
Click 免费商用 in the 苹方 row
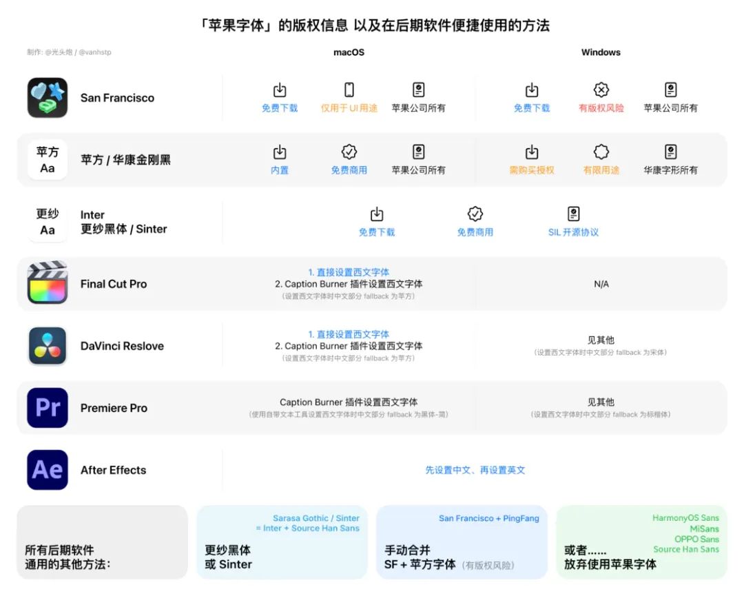[349, 170]
